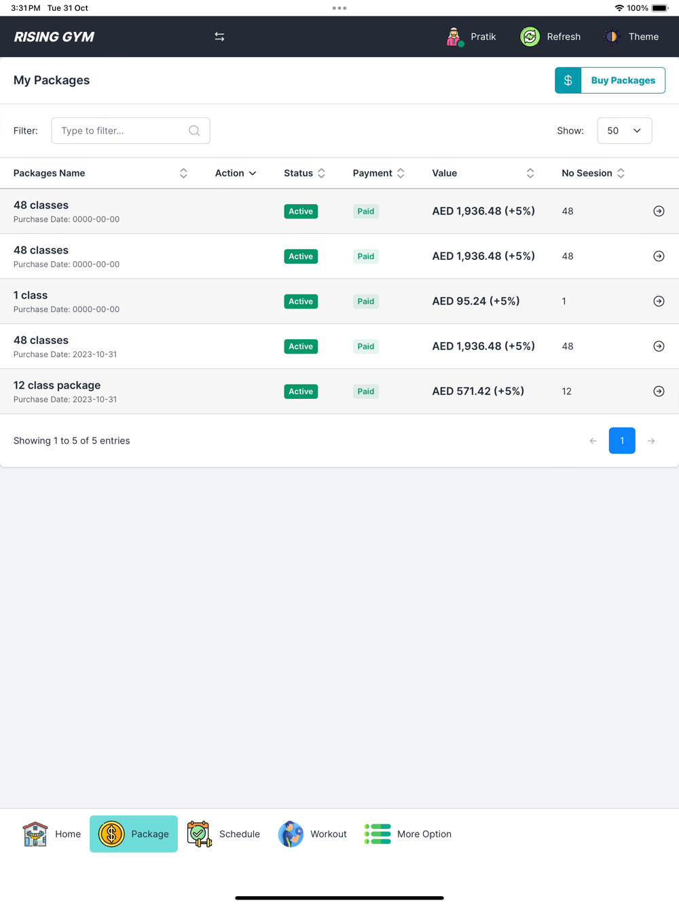Image resolution: width=679 pixels, height=905 pixels.
Task: Sort by Payment column arrows
Action: 401,173
